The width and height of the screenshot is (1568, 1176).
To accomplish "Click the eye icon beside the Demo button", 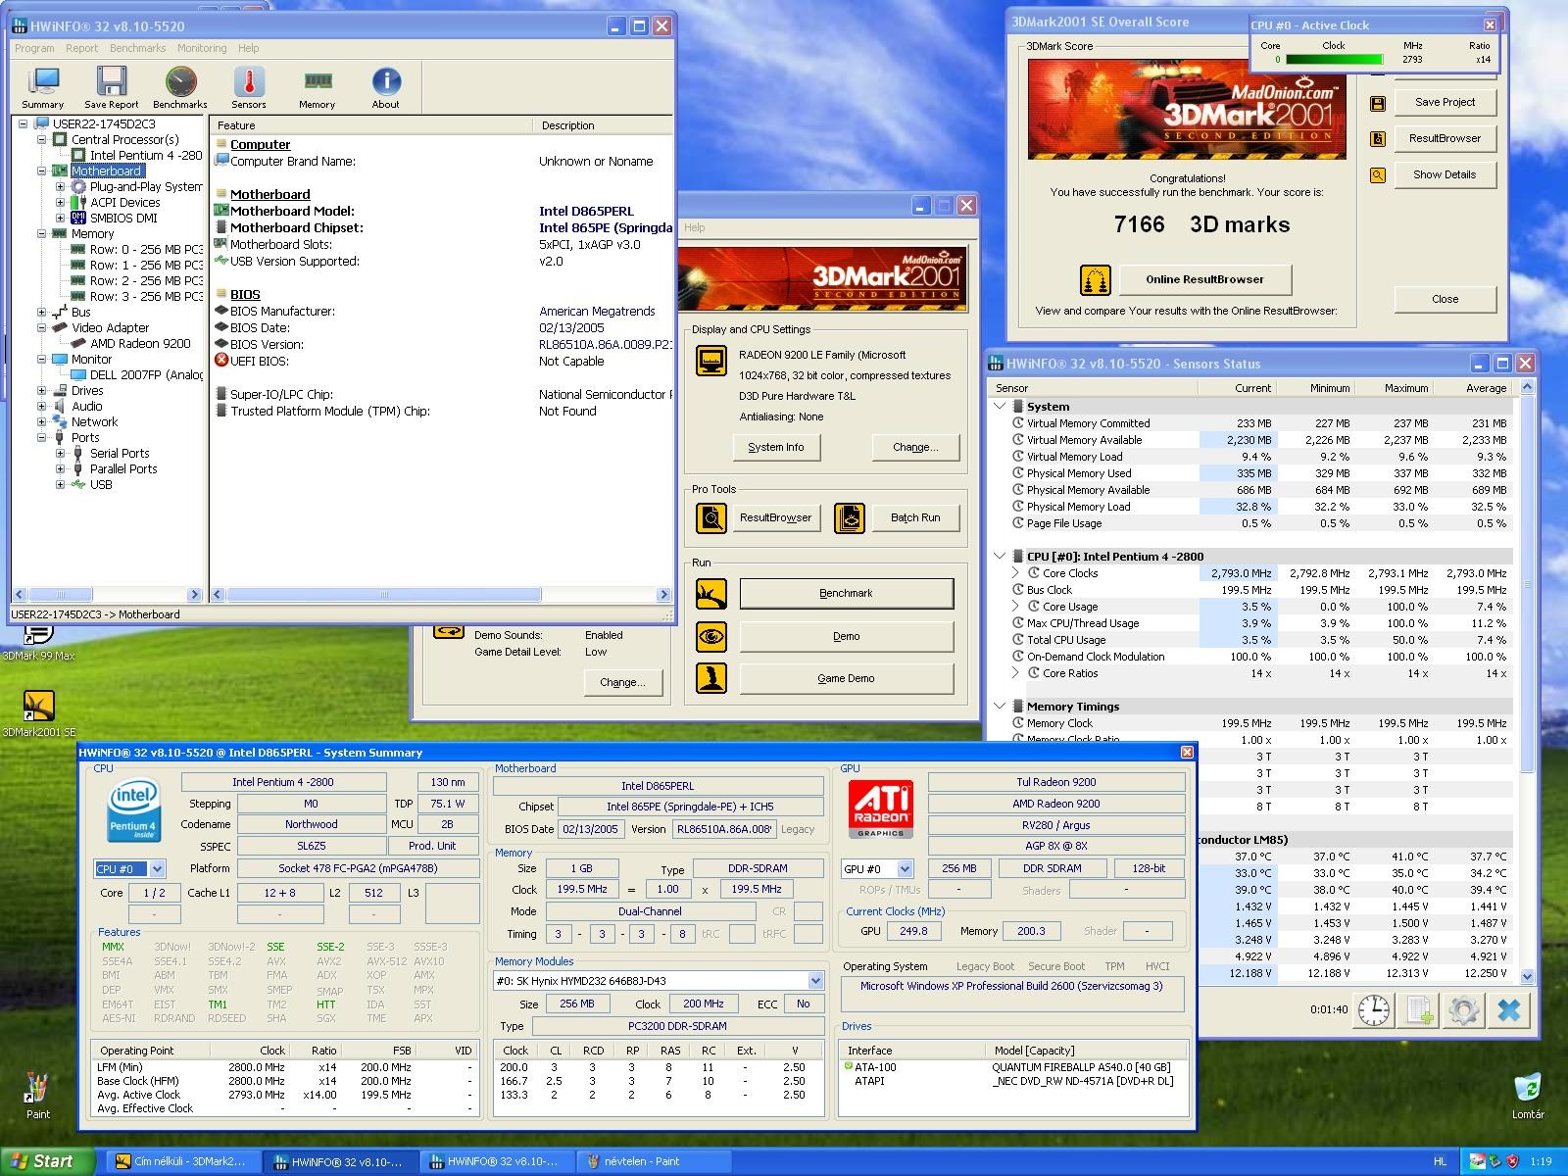I will [711, 636].
